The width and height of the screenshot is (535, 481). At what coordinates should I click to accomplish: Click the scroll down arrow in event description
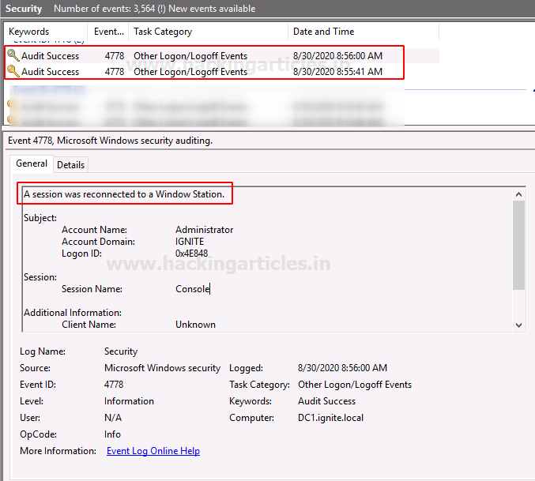click(518, 325)
